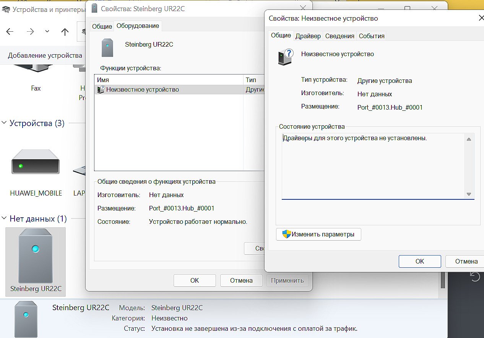The image size is (484, 338).
Task: Click undo arrow icon in dark panel
Action: coord(475,277)
